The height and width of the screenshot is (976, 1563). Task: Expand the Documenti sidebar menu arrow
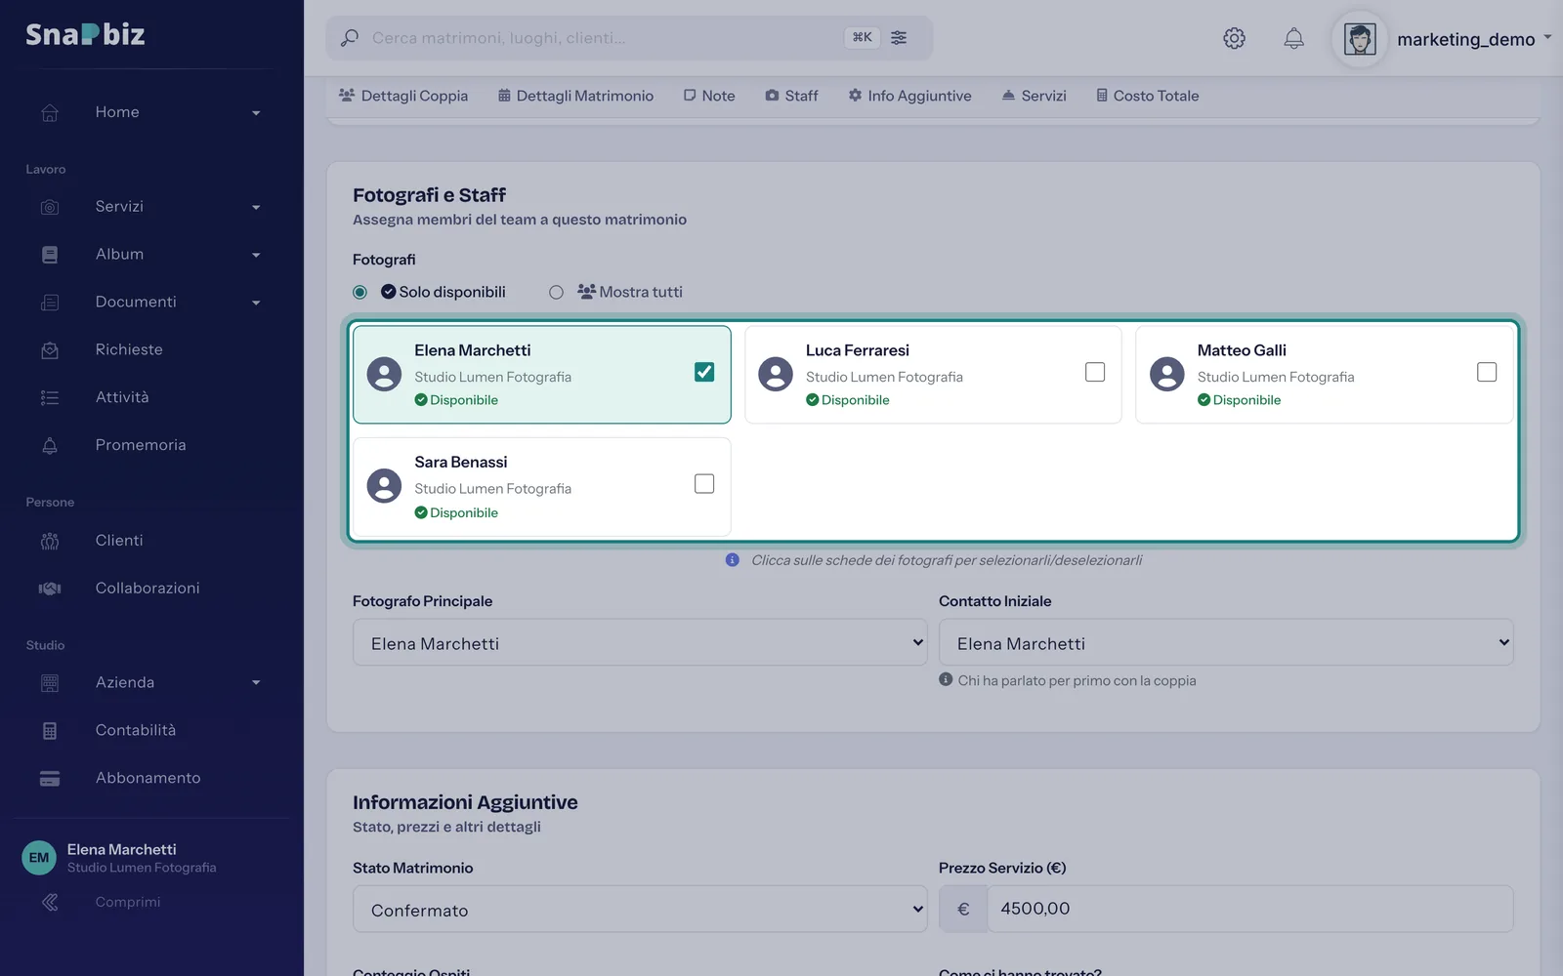click(x=256, y=304)
